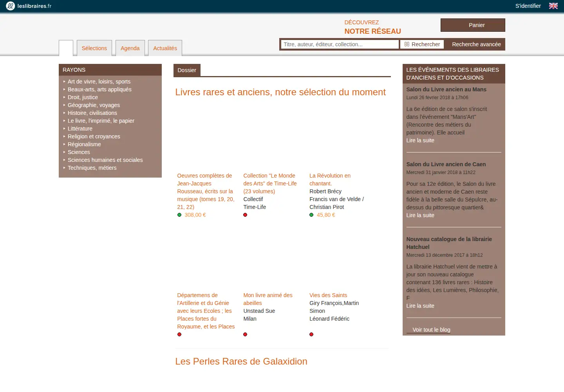564x392 pixels.
Task: Click Lire la suite under the Caen event
Action: click(x=420, y=215)
